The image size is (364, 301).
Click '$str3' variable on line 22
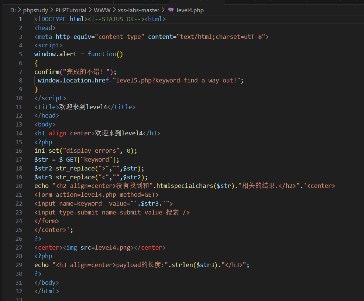[x=150, y=203]
